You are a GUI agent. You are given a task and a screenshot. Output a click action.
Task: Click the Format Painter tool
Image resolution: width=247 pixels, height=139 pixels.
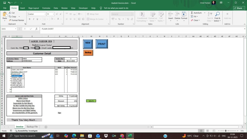tap(17, 20)
